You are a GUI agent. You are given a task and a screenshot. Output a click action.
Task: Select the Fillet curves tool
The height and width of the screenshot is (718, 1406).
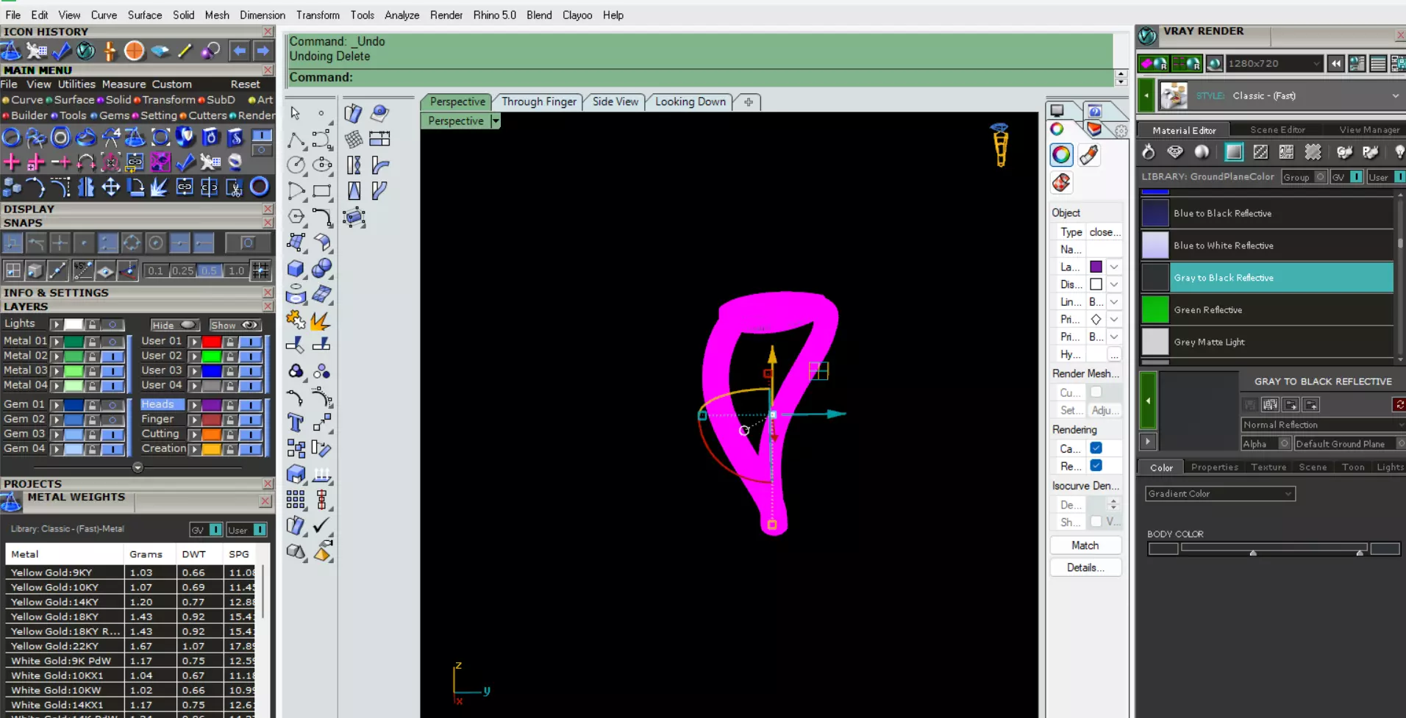pyautogui.click(x=322, y=217)
